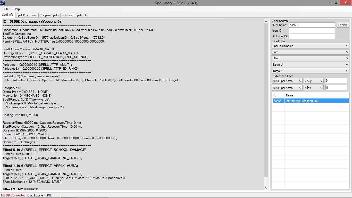Screen dimensions: 352x198
Task: Focus the Icon ID input field
Action: pos(312,31)
